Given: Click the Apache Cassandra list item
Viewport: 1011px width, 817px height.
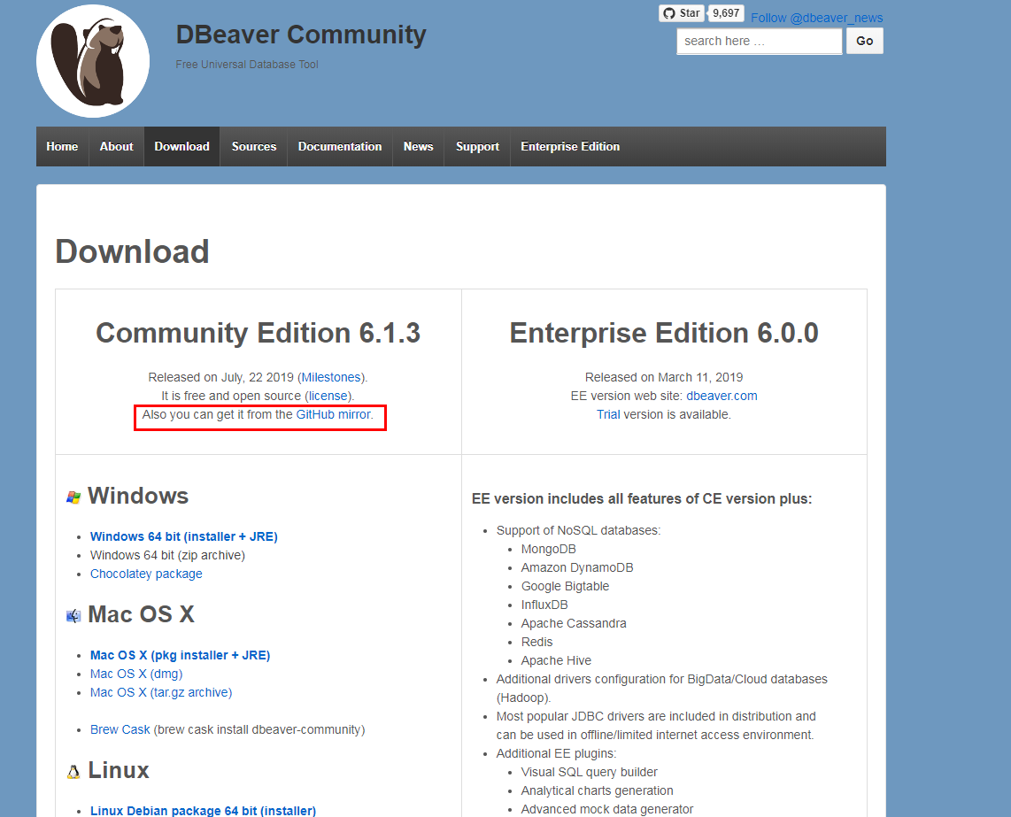Looking at the screenshot, I should pos(574,623).
